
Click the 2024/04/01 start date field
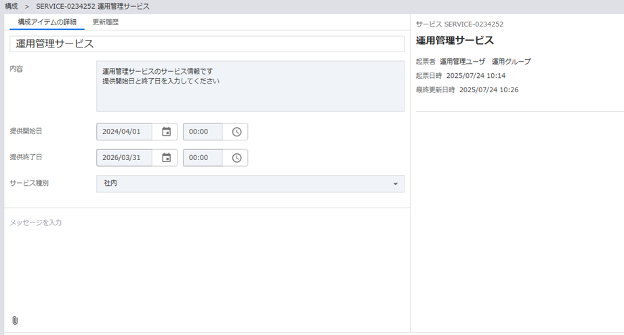125,132
